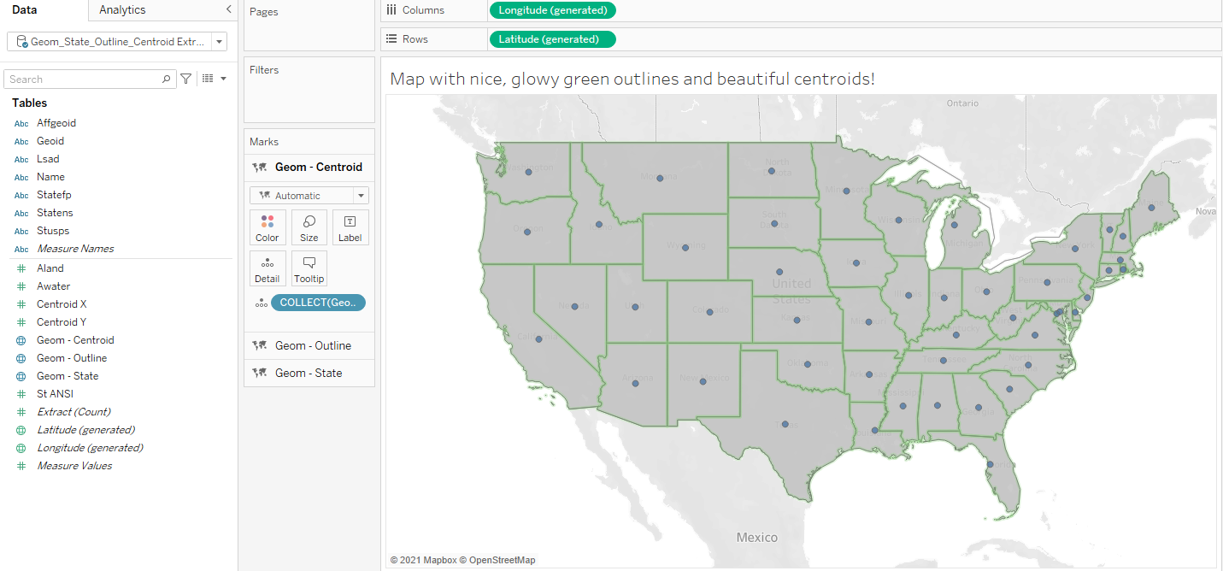The image size is (1223, 571).
Task: Select the Name dimension field
Action: tap(50, 177)
